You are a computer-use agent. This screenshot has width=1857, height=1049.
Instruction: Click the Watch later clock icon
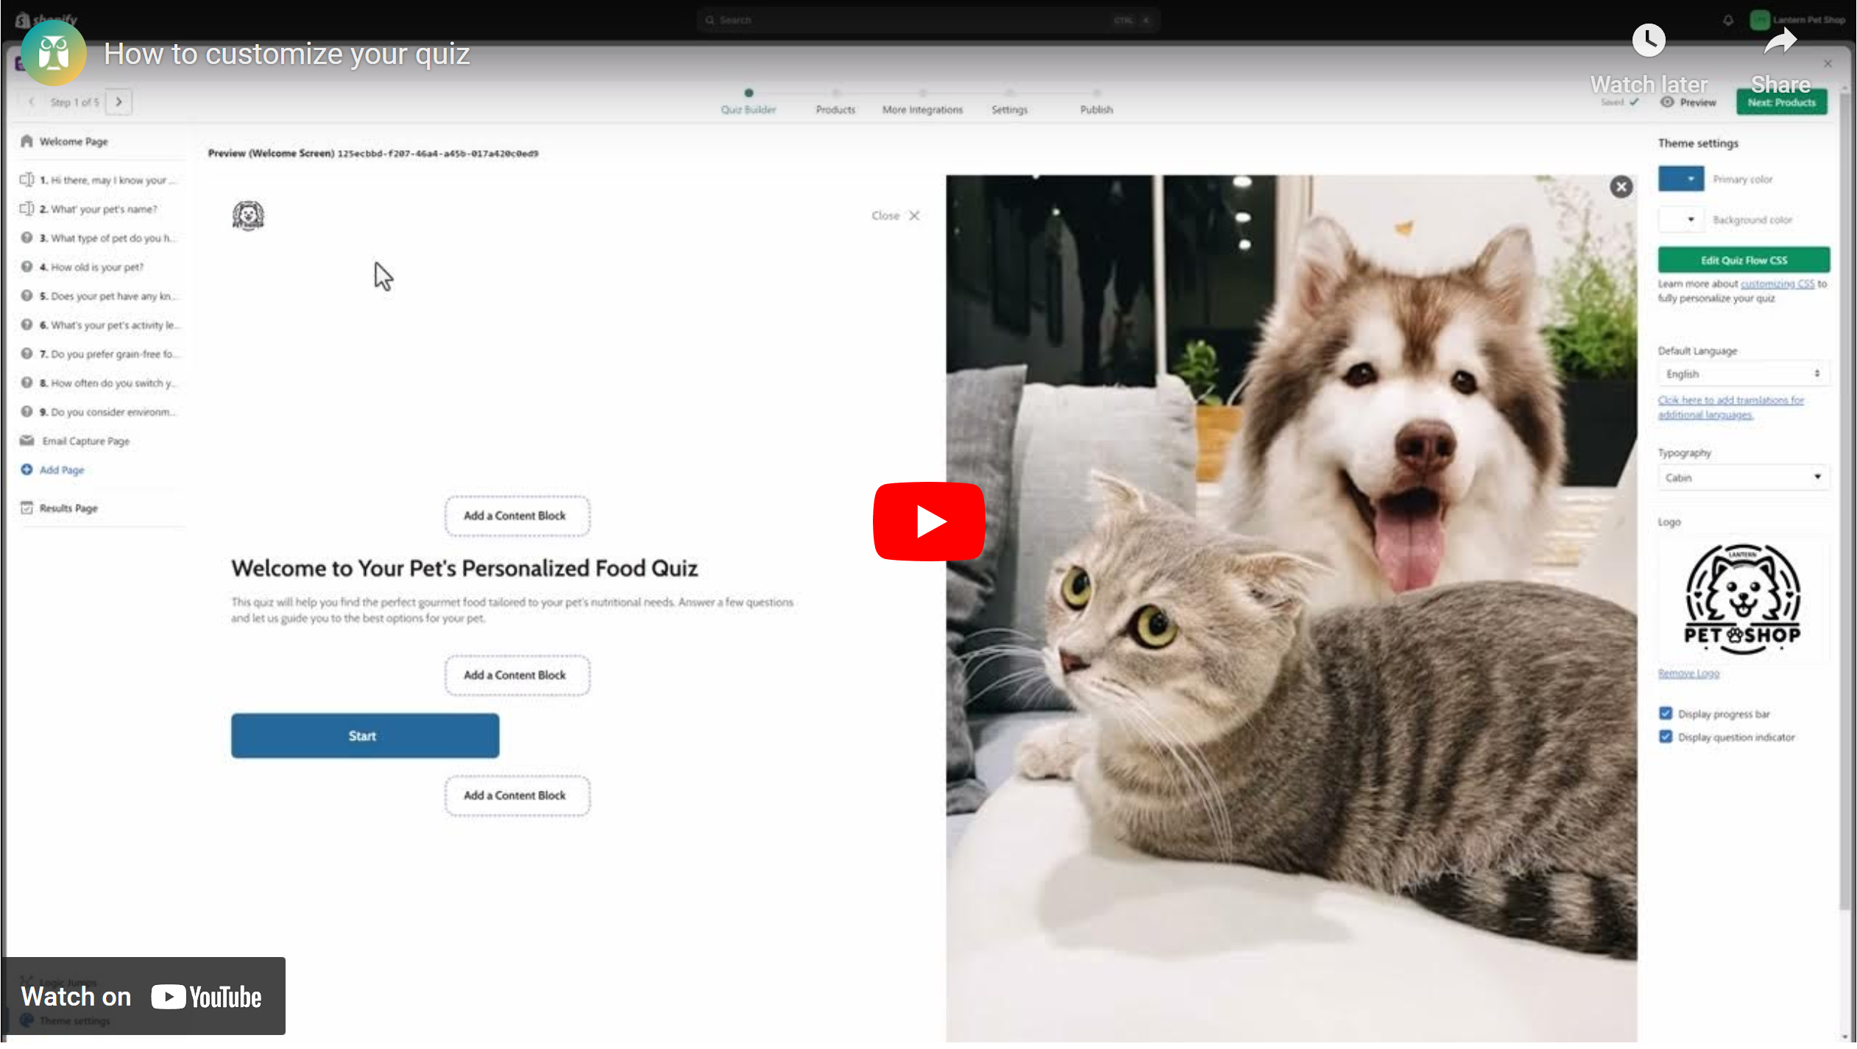[x=1648, y=40]
